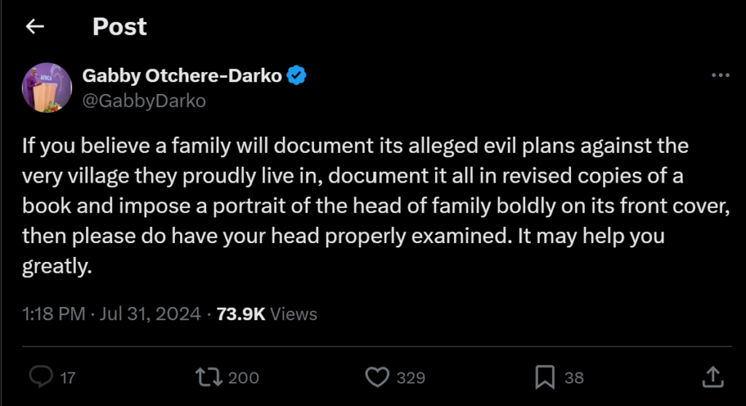Open Gabby Otchere-Darko's profile picture
This screenshot has height=406, width=746.
[x=47, y=87]
